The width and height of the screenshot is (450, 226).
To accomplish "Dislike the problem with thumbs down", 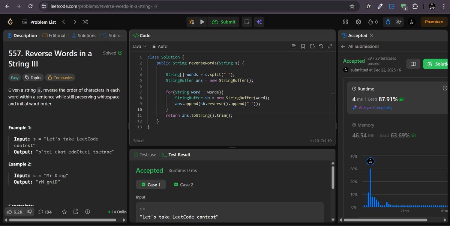I will [30, 212].
